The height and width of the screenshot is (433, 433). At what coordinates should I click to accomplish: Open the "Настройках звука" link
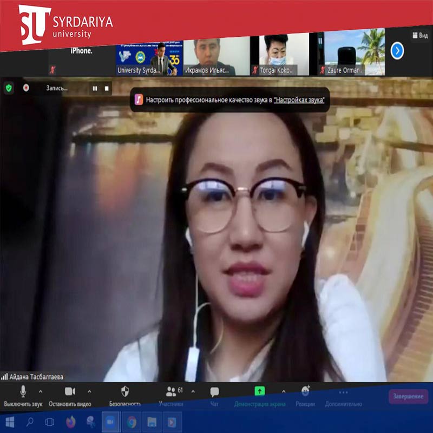pos(299,100)
